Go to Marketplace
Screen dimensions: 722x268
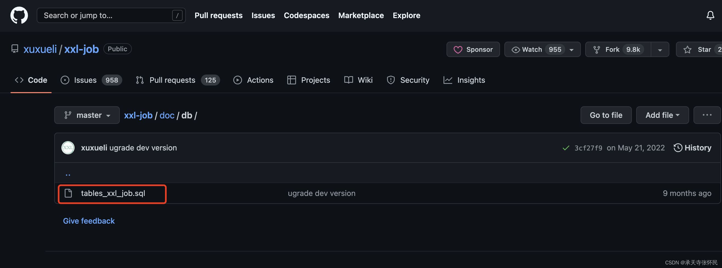[x=361, y=15]
